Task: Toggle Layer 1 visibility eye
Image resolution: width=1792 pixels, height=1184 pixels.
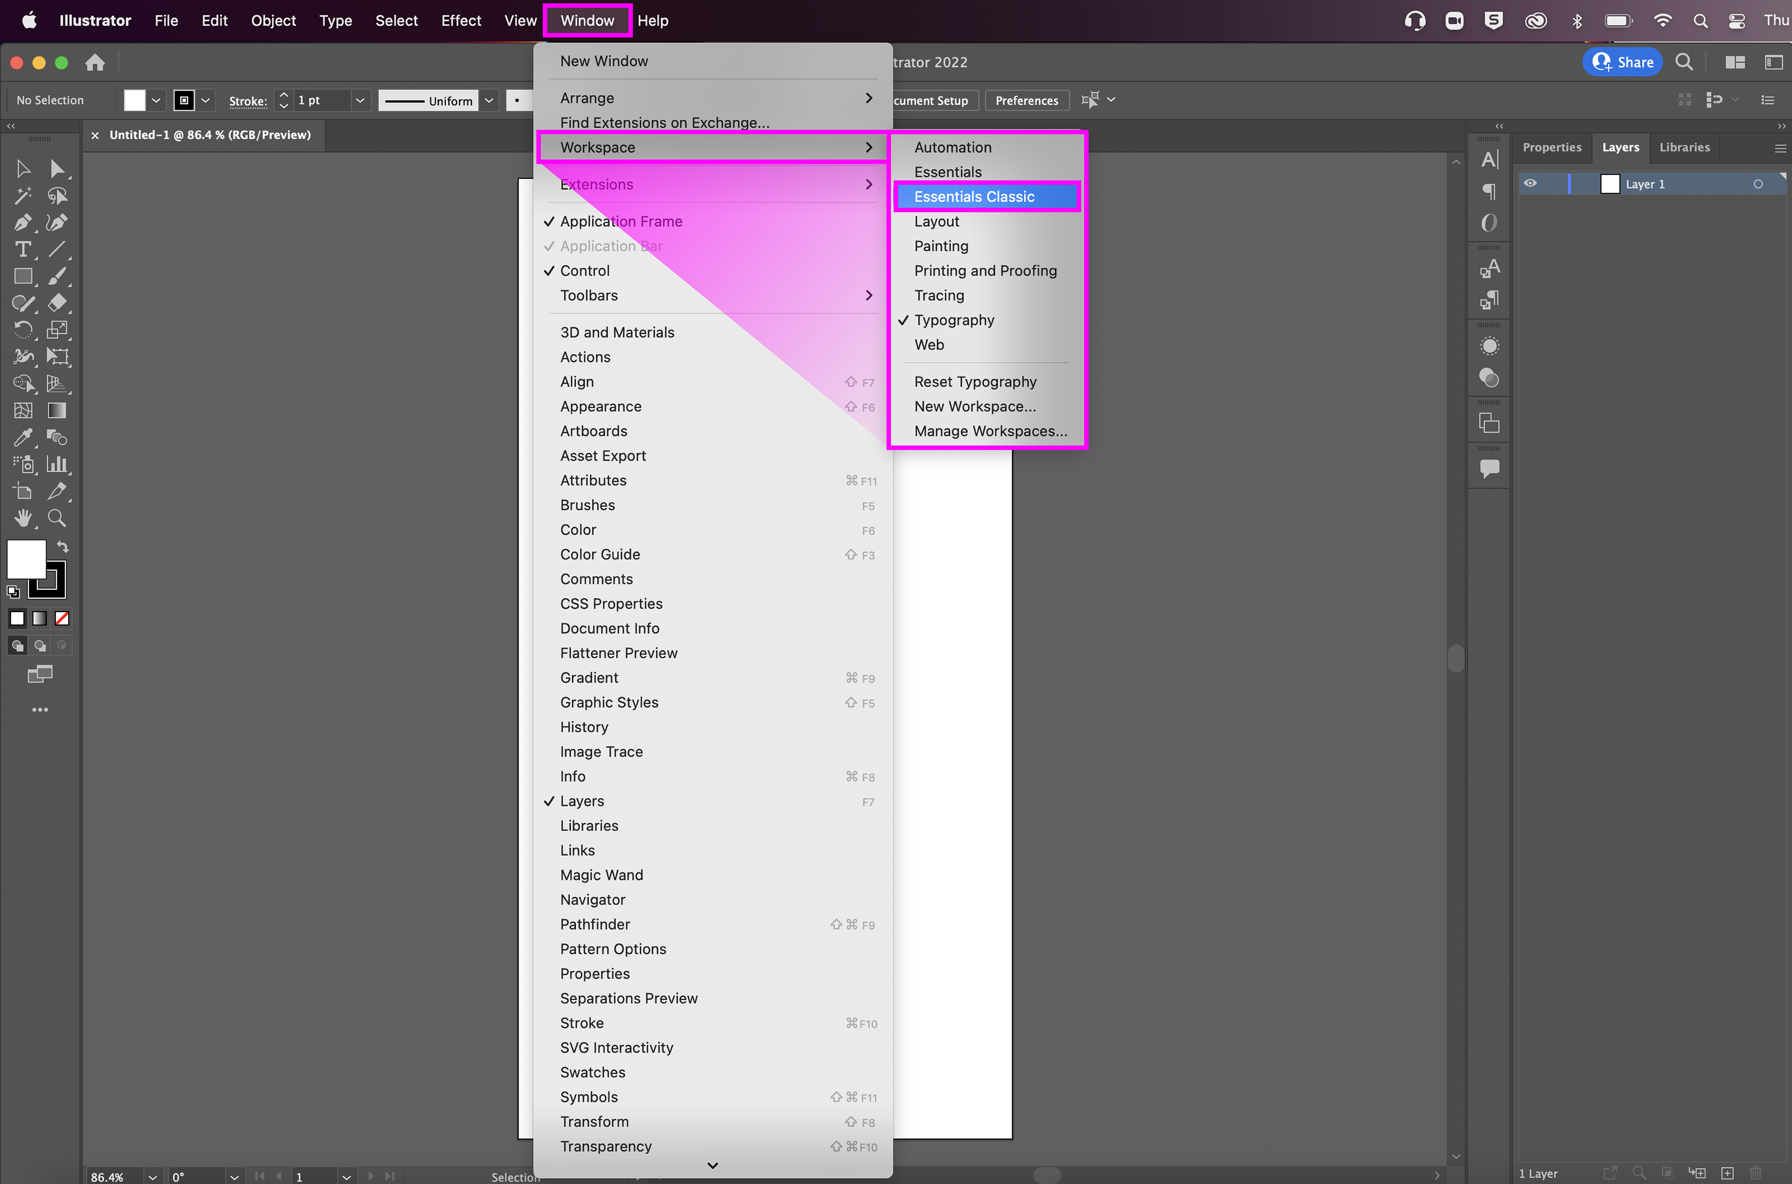Action: 1530,183
